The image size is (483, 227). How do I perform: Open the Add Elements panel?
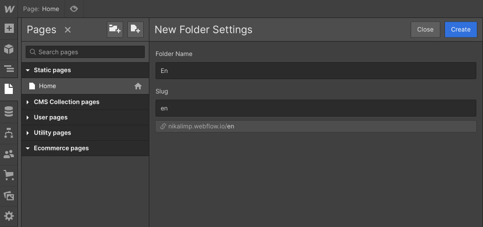point(9,29)
